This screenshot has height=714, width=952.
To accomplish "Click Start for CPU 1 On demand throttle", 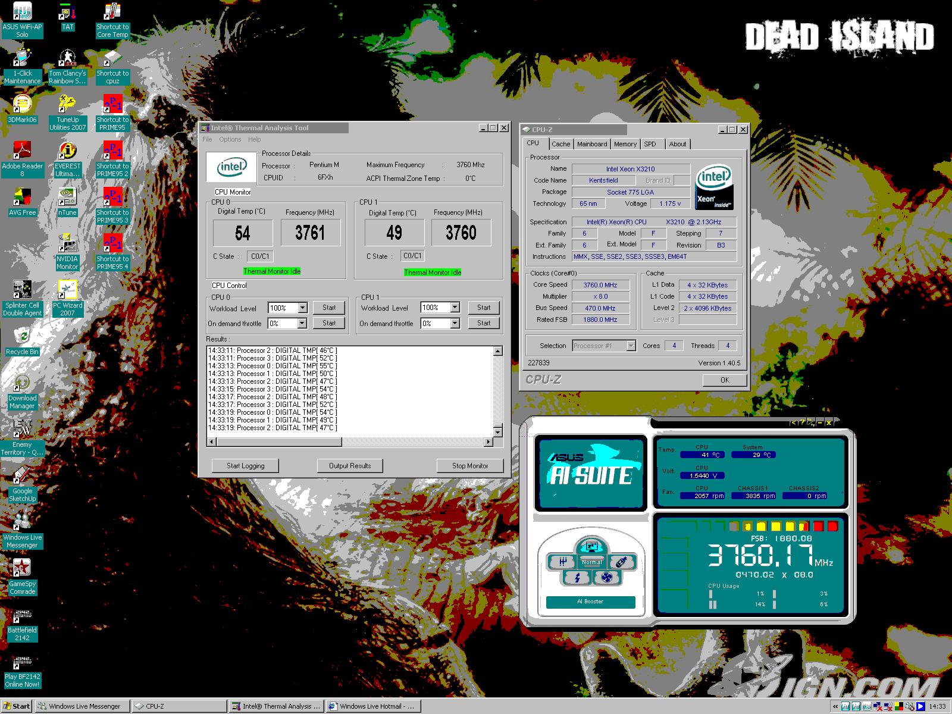I will pos(484,323).
